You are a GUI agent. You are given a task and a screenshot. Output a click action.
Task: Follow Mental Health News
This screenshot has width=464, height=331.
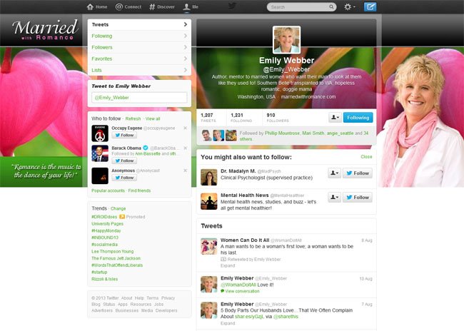[358, 198]
